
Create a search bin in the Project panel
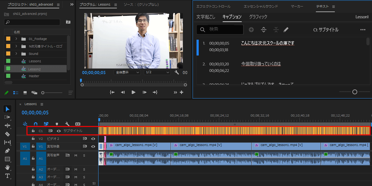(68, 22)
